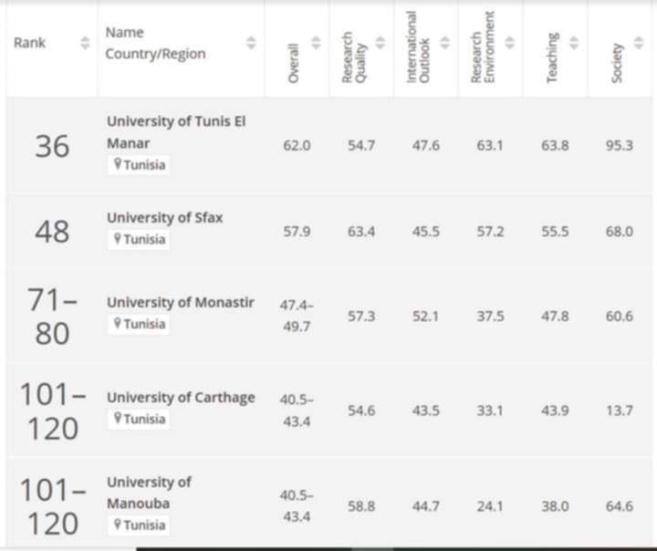The height and width of the screenshot is (551, 657).
Task: Click Tunisia tag under University of Sfax
Action: click(139, 239)
